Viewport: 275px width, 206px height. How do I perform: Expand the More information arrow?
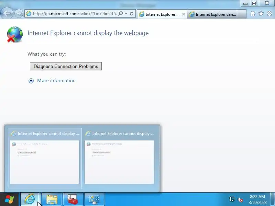click(x=31, y=81)
